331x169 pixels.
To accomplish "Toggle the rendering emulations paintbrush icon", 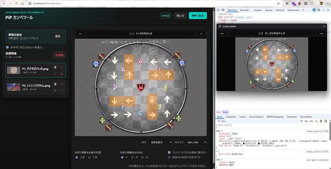I will pos(321,121).
